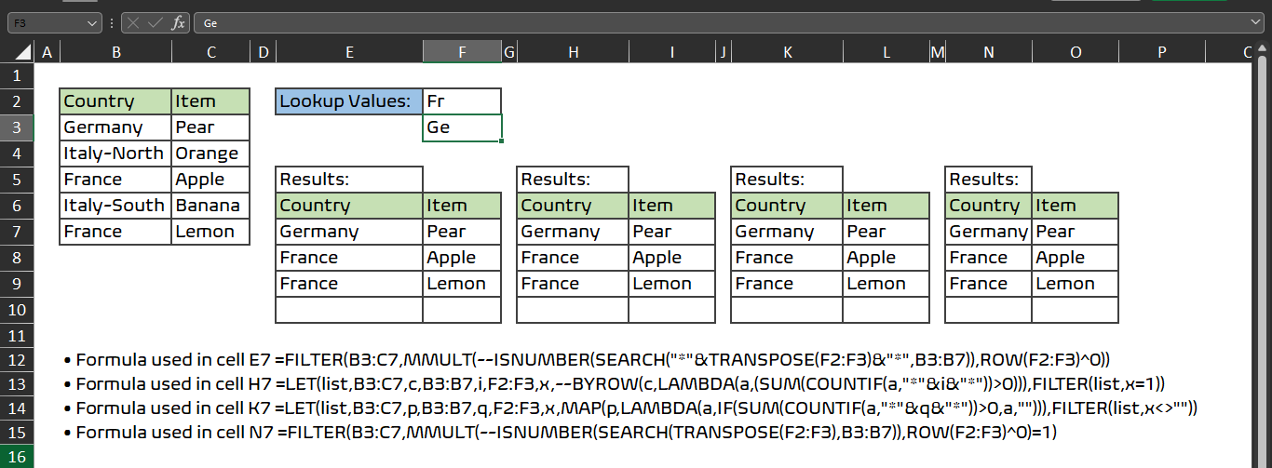
Task: Click the Enter checkmark formula icon
Action: [156, 23]
